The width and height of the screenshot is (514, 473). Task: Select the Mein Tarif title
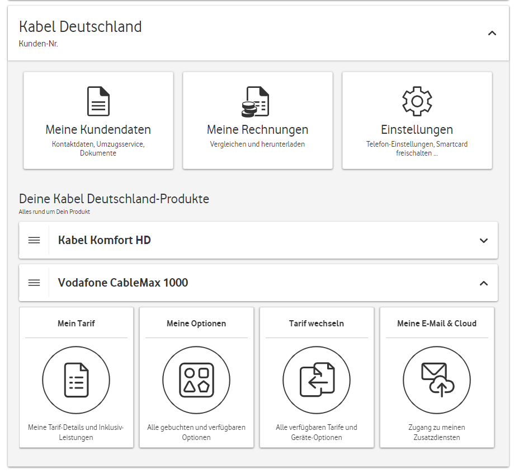tap(76, 324)
